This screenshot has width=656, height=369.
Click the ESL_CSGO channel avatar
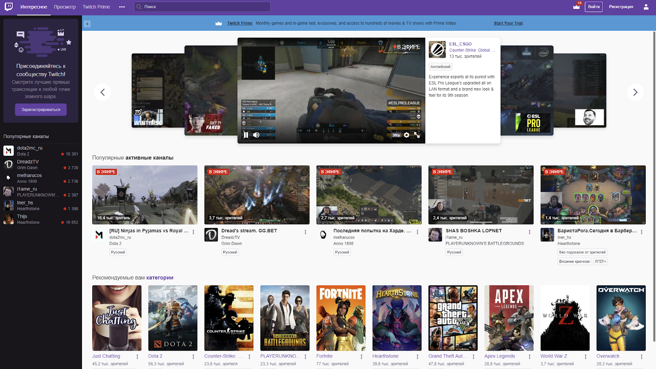click(437, 50)
